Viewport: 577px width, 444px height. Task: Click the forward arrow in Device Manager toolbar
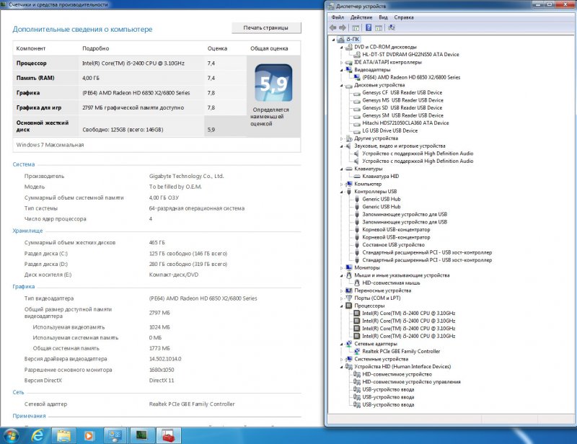(344, 27)
